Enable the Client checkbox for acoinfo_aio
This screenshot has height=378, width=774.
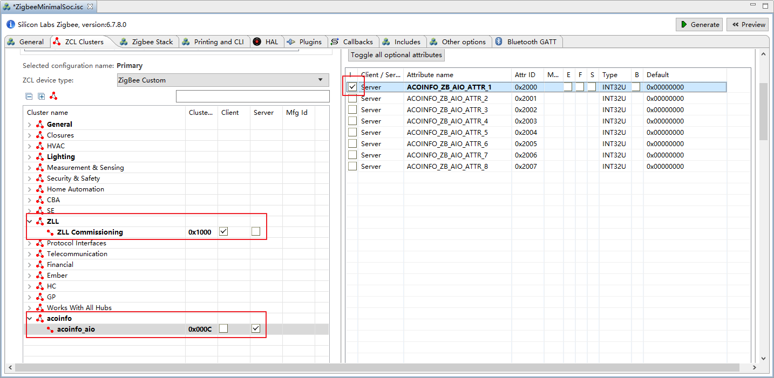[x=223, y=329]
